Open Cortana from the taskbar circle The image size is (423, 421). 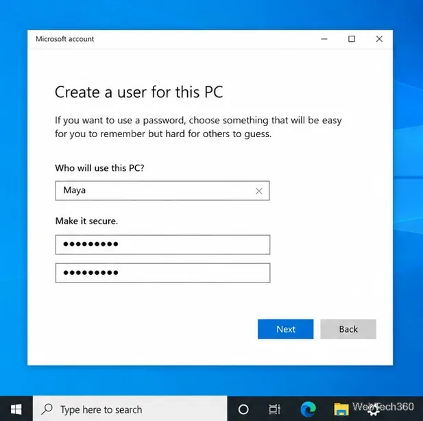click(x=243, y=409)
